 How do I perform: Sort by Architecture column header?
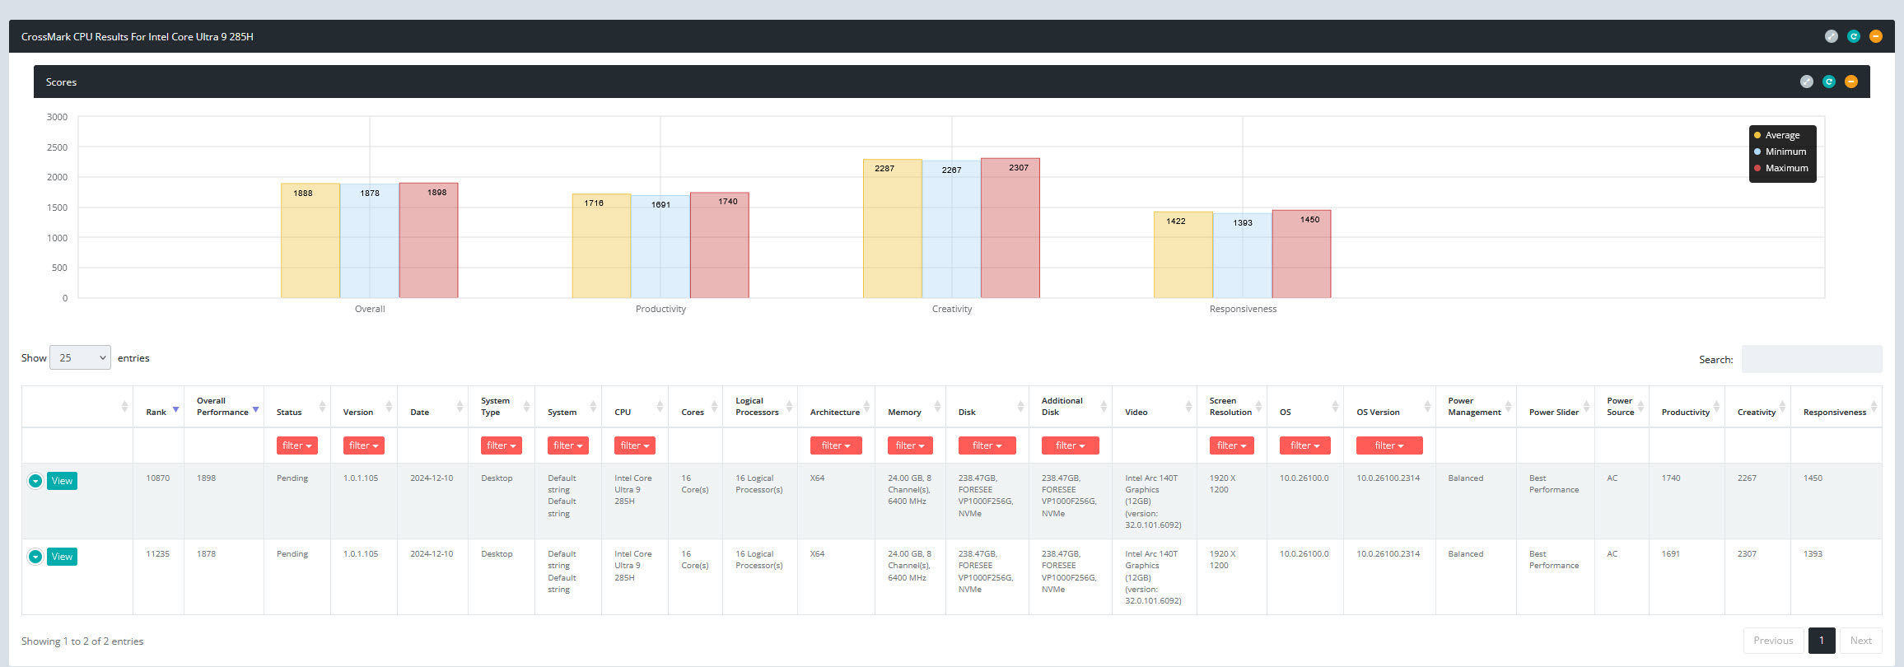click(836, 407)
